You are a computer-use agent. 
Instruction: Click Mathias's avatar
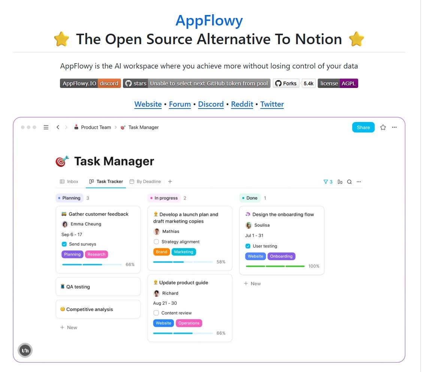coord(157,231)
